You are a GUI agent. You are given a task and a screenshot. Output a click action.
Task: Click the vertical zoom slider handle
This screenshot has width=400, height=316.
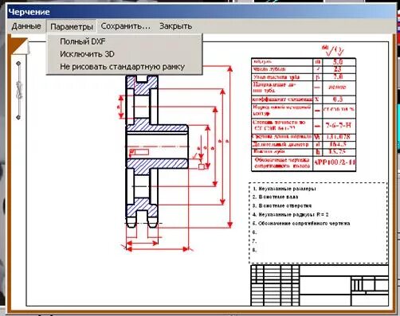(x=19, y=89)
